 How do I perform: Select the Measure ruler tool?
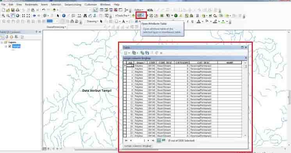tap(79, 16)
